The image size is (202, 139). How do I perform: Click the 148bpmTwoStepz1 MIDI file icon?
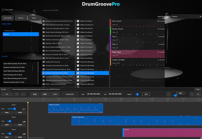(x=78, y=21)
